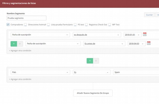The height and width of the screenshot is (104, 159).
Task: Click 'Agregar otra condición' in the first group
Action: (20, 51)
